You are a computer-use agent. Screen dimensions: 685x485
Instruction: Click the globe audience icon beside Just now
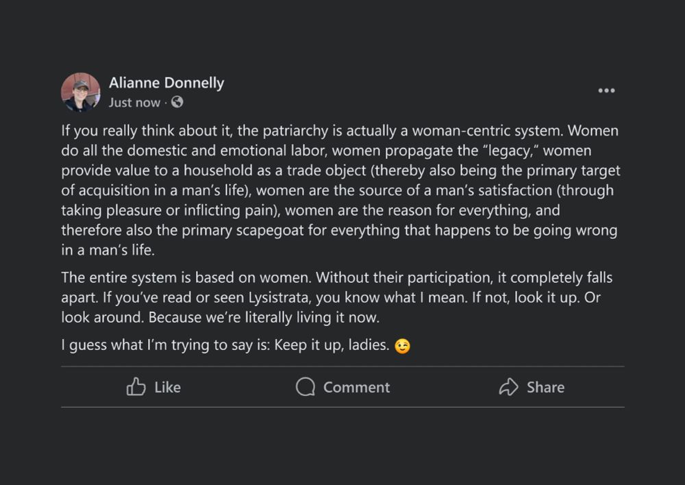[x=176, y=102]
